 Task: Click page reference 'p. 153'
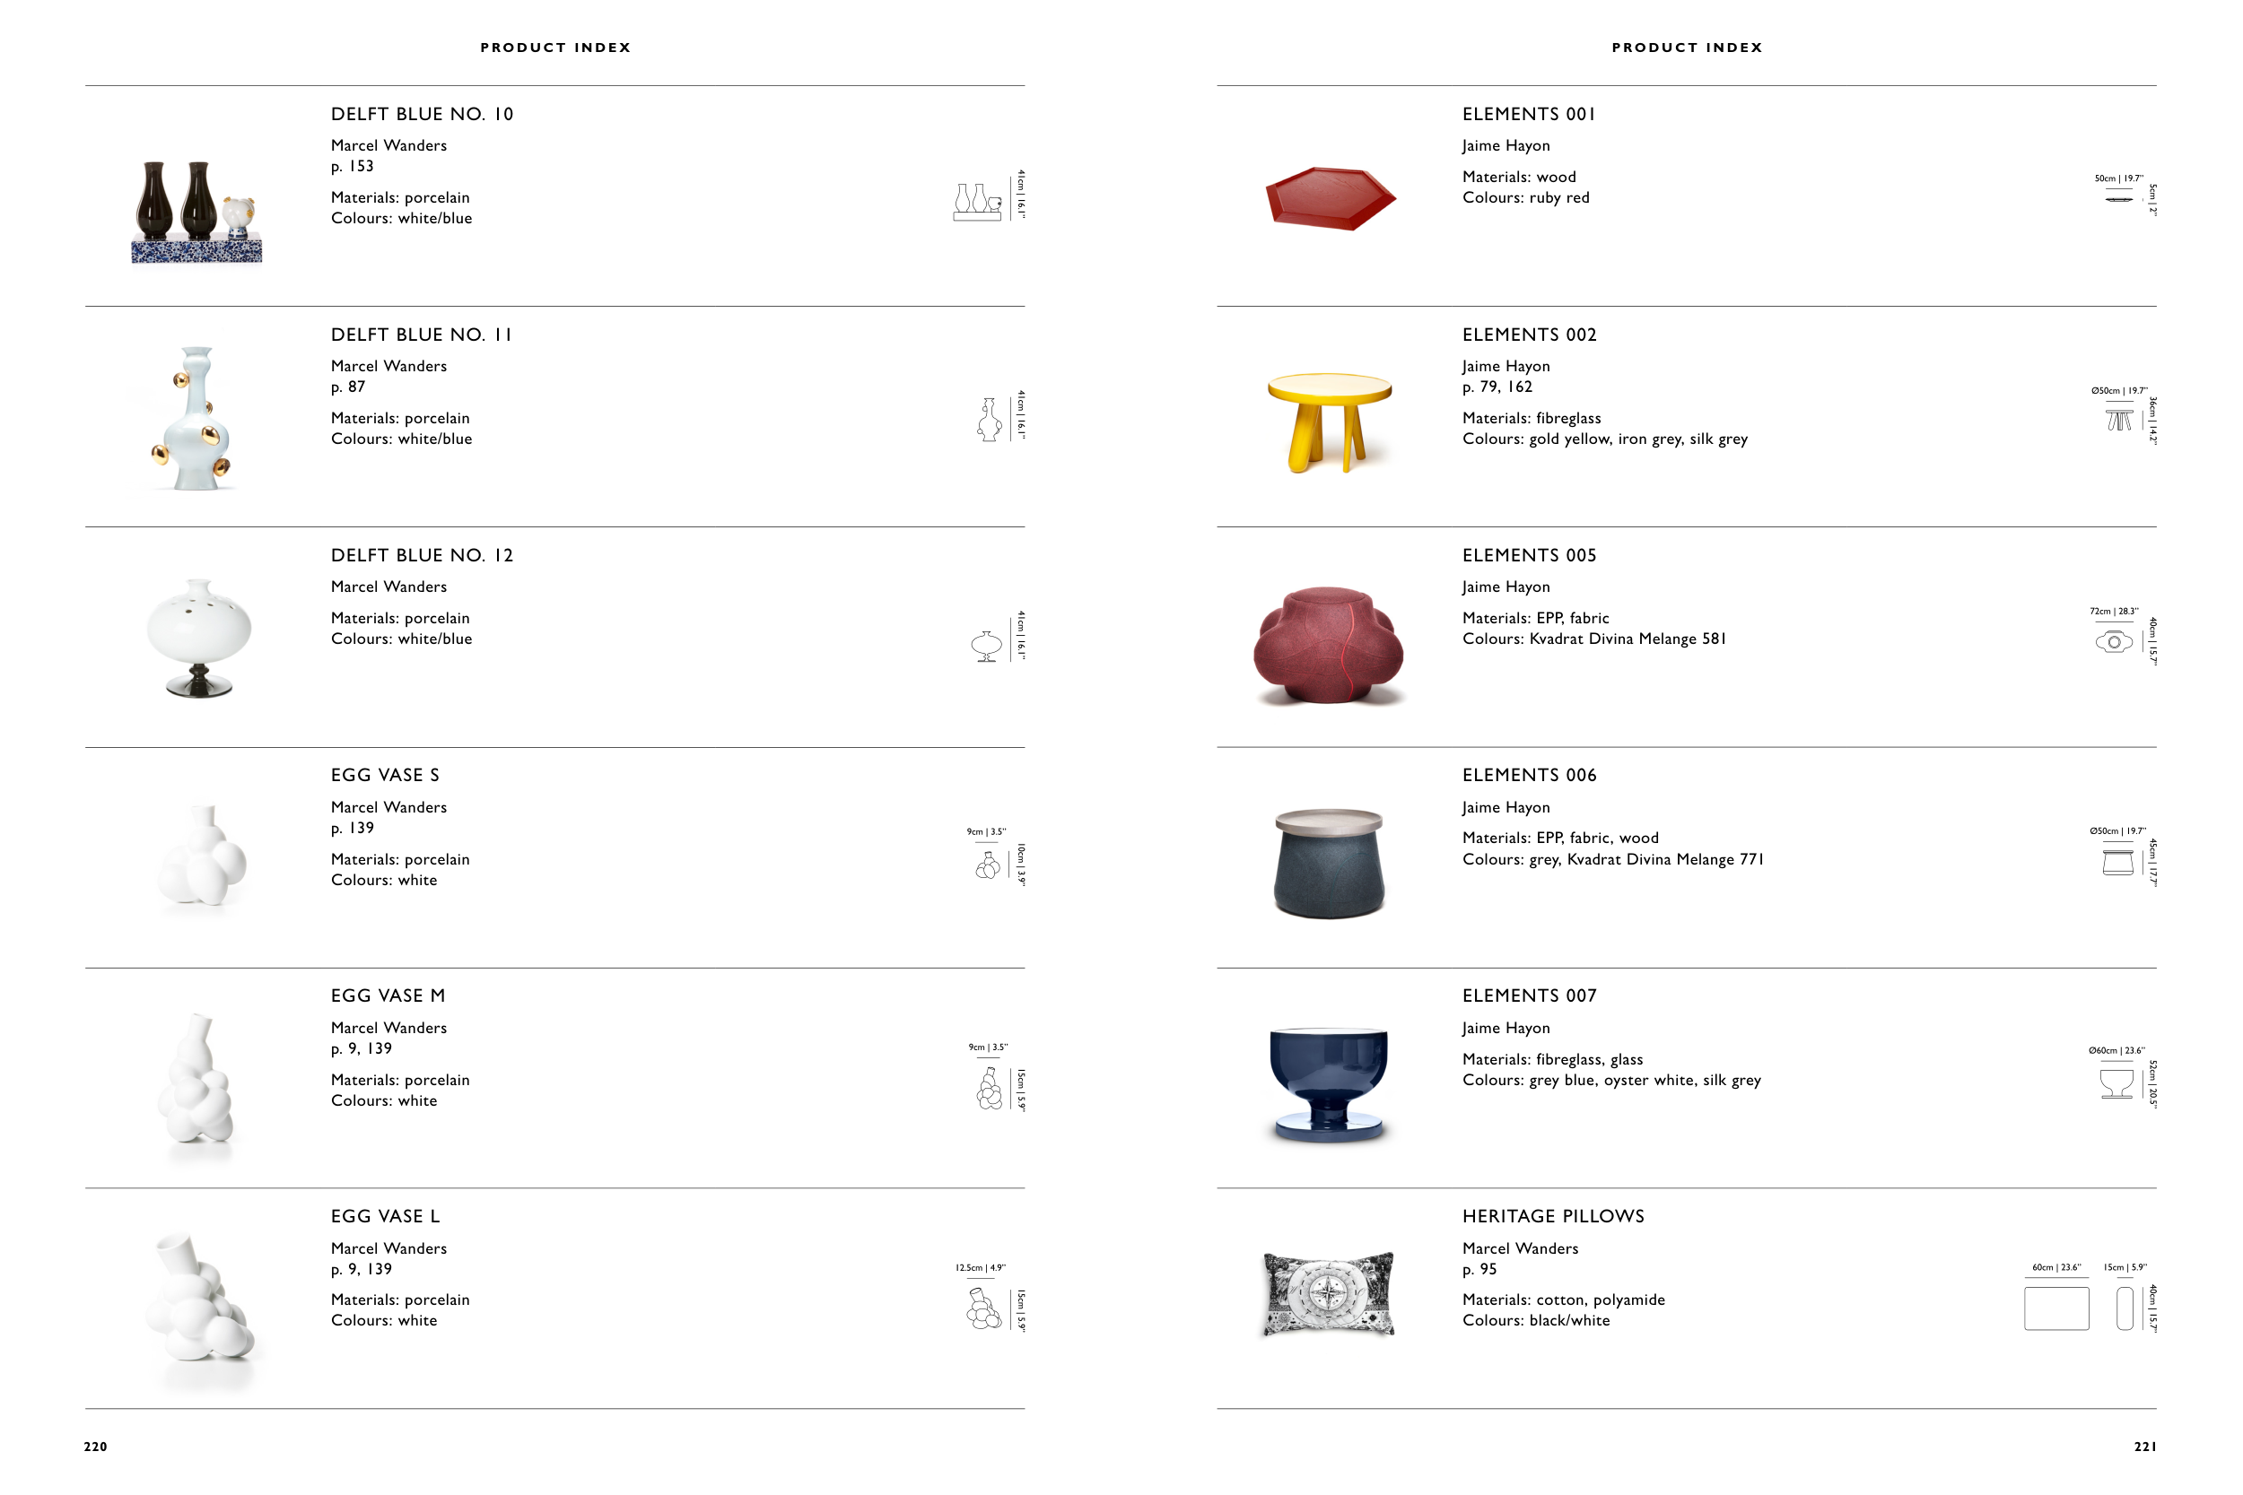tap(352, 167)
